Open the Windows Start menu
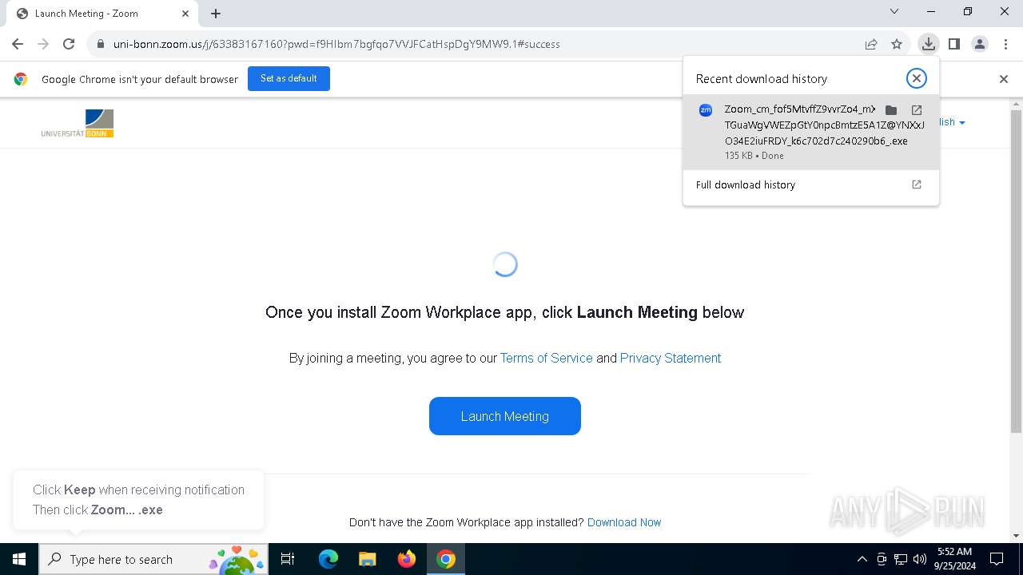The height and width of the screenshot is (575, 1023). tap(19, 559)
